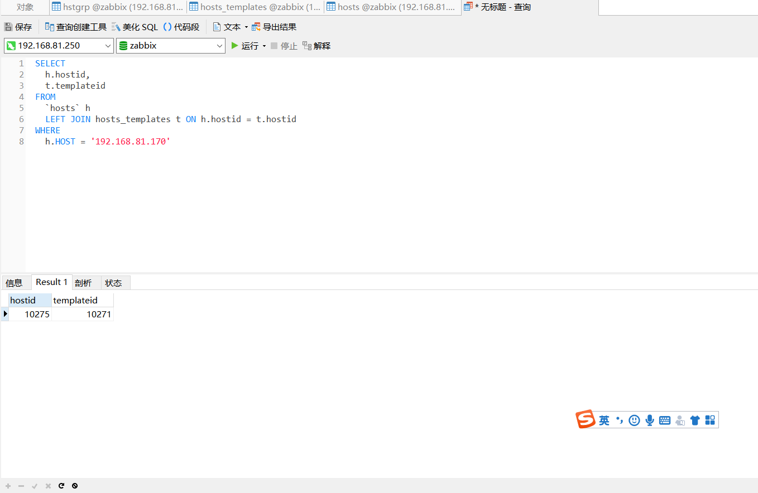This screenshot has width=758, height=493.
Task: Click the stop circle icon in bottom bar
Action: tap(75, 486)
